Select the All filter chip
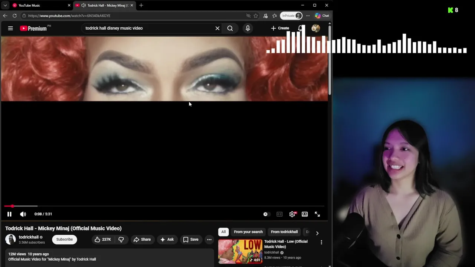This screenshot has height=267, width=475. point(223,232)
